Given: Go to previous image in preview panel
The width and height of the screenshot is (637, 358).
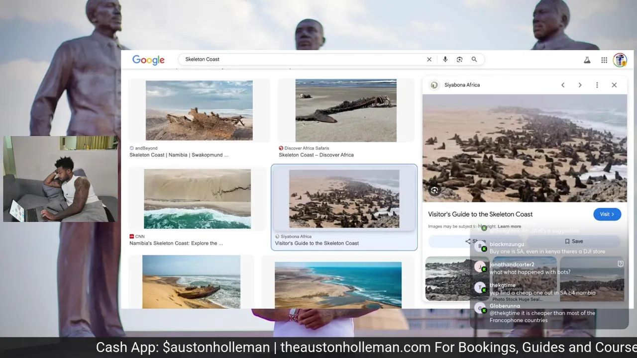Looking at the screenshot, I should click(x=563, y=85).
